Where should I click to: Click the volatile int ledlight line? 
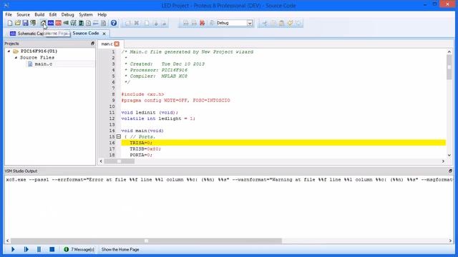(x=158, y=119)
